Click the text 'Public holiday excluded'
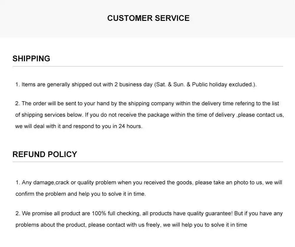 [222, 85]
